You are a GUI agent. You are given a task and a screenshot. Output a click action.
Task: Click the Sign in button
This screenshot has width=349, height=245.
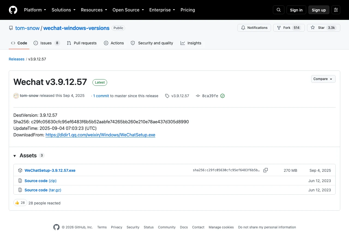tap(296, 10)
